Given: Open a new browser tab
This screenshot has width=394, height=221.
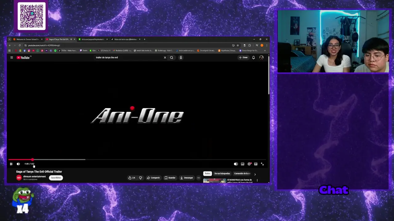Looking at the screenshot, I should click(144, 39).
